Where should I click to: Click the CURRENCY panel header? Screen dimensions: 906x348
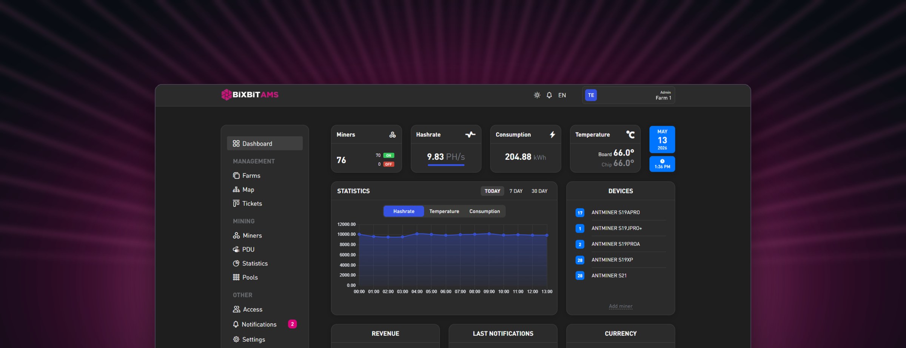(621, 333)
